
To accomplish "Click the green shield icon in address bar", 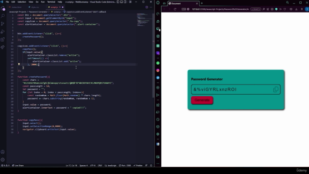I will pyautogui.click(x=276, y=9).
